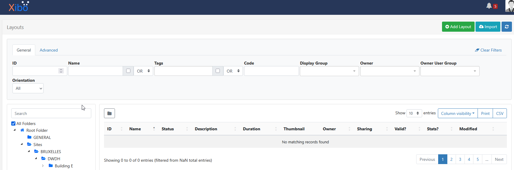Viewport: 514px width, 170px height.
Task: Toggle the Name filter checkbox
Action: click(x=128, y=71)
